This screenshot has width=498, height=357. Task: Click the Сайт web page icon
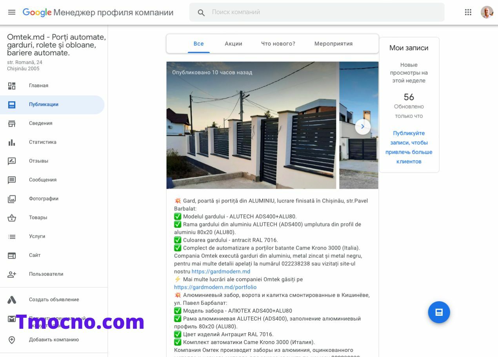click(x=12, y=255)
